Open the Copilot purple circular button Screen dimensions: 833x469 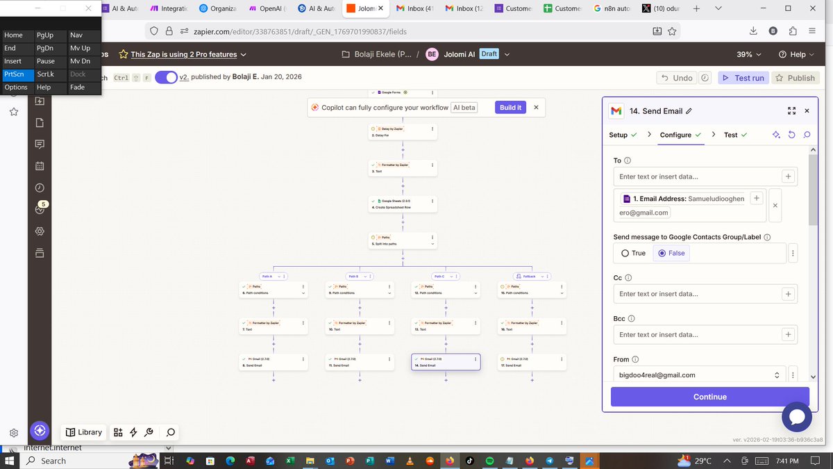(x=40, y=431)
